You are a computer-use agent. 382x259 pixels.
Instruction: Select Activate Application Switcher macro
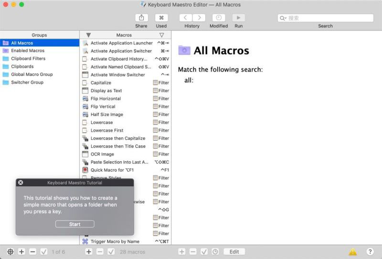click(126, 51)
